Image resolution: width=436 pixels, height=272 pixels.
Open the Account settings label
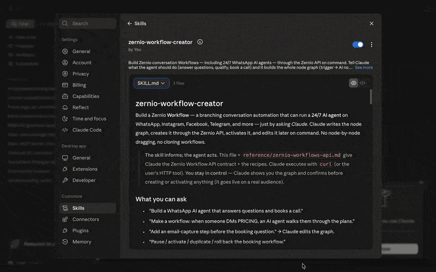click(x=82, y=63)
